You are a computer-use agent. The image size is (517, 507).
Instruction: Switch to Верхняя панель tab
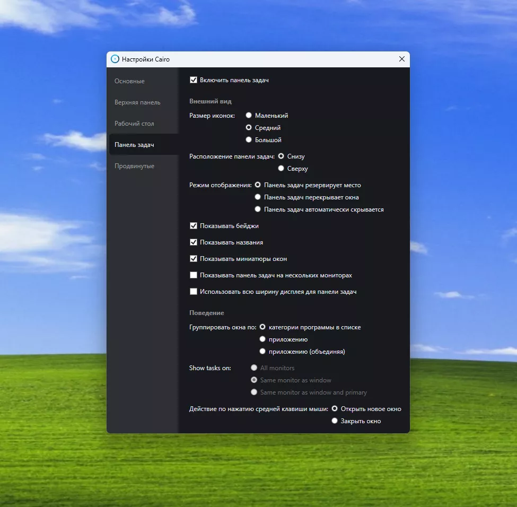coord(137,102)
